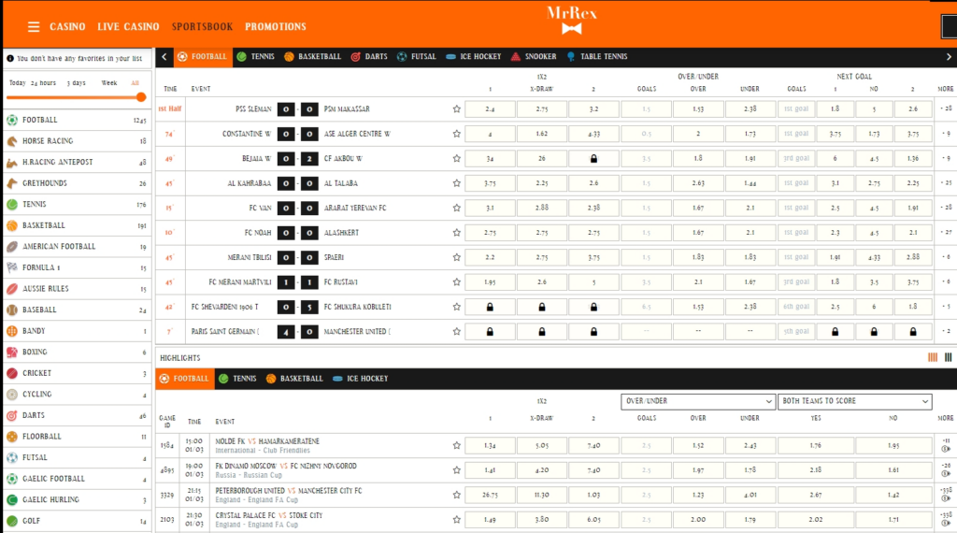
Task: Pick Manchester City win odds 1.03
Action: click(x=593, y=496)
